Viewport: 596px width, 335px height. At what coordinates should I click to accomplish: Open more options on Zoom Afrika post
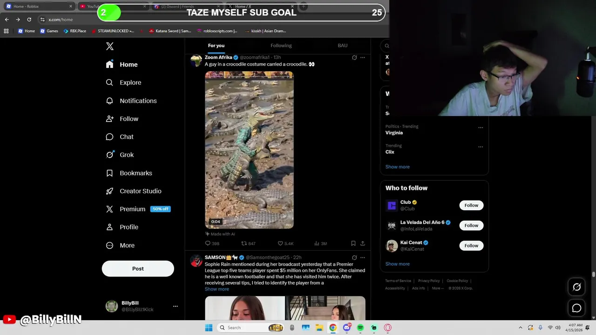pos(363,58)
